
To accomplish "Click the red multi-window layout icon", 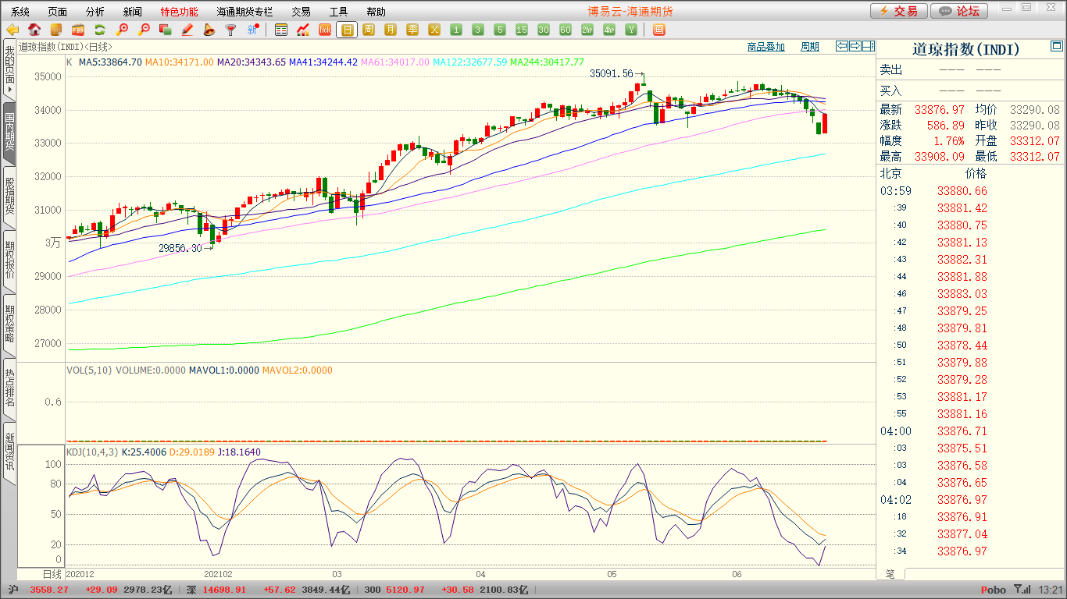I will [658, 30].
